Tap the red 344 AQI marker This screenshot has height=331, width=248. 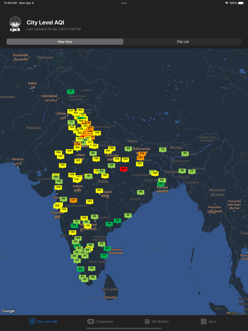124,169
